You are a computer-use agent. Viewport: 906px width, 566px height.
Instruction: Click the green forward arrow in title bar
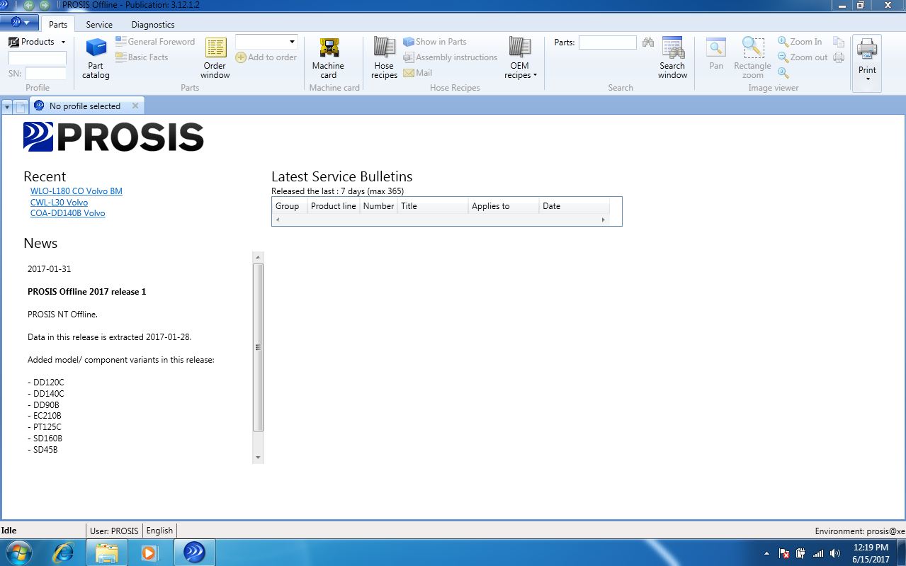44,5
